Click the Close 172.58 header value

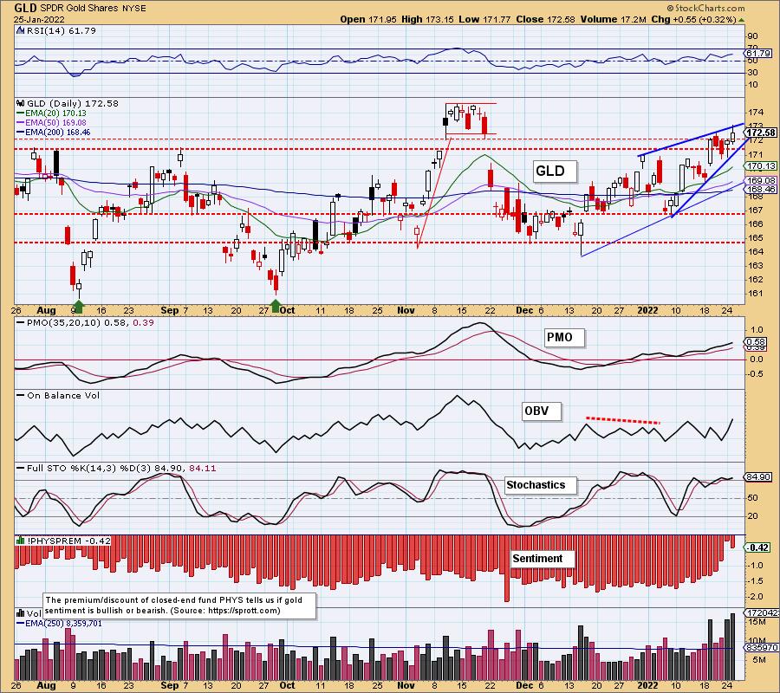545,19
